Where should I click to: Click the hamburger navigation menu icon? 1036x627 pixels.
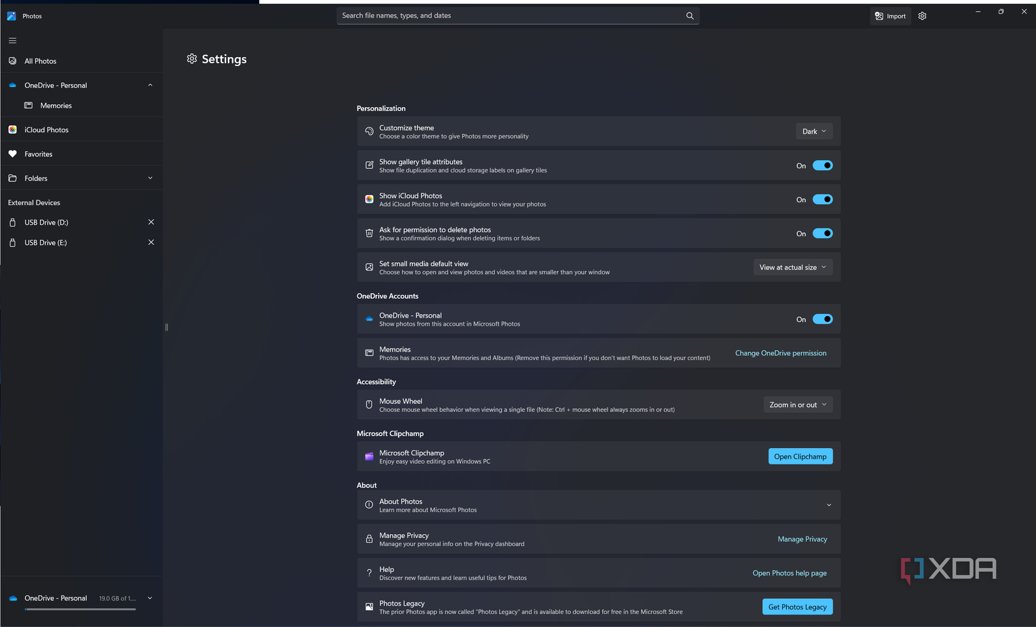[x=13, y=41]
